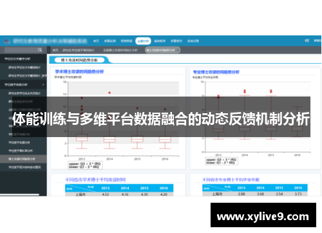Click the 2013 box in academic doctor boxplot

[82, 138]
